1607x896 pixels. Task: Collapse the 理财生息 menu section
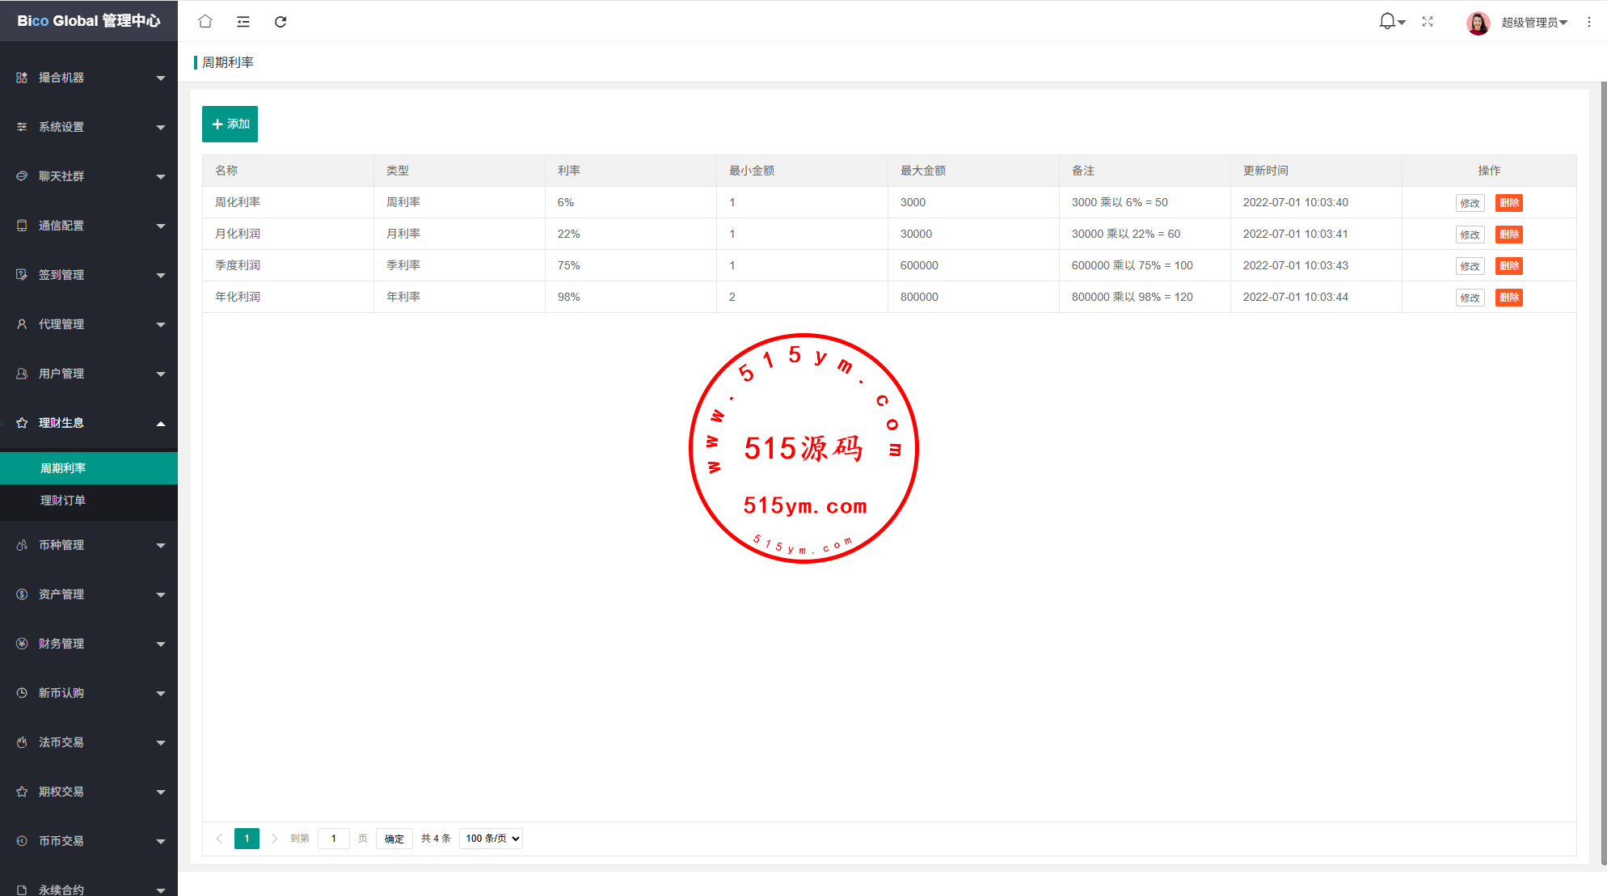click(x=160, y=424)
